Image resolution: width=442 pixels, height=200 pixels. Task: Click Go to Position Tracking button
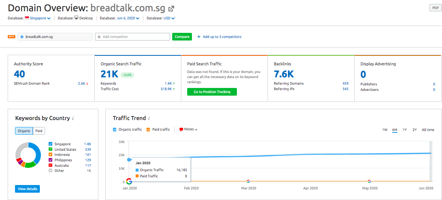212,92
